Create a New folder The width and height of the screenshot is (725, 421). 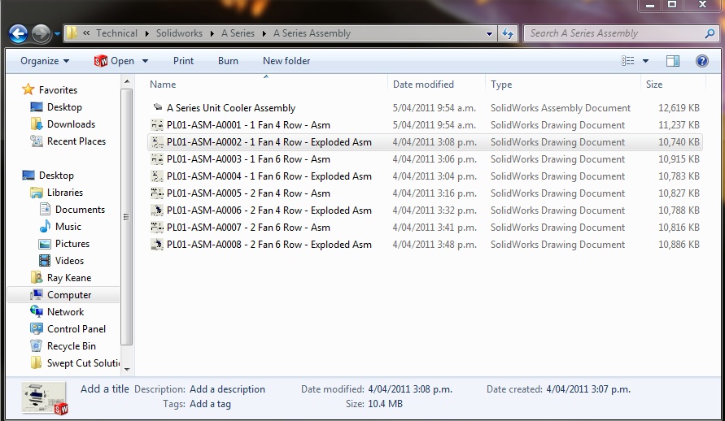point(286,61)
